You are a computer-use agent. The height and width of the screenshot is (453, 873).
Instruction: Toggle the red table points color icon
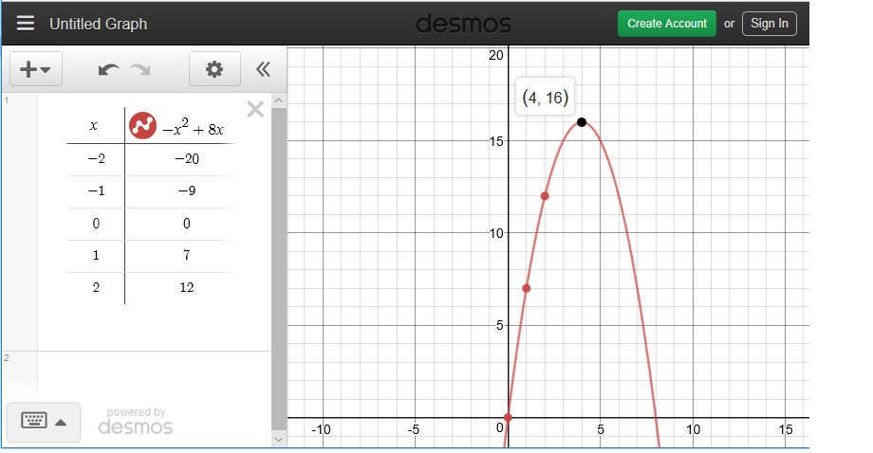(142, 125)
